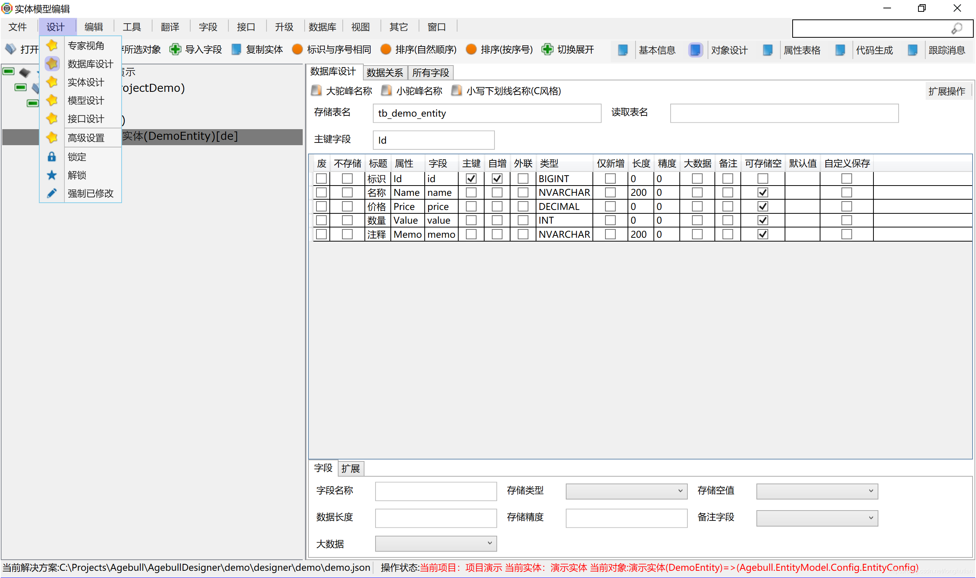This screenshot has height=578, width=976.
Task: Open the 文件 menu
Action: (x=18, y=27)
